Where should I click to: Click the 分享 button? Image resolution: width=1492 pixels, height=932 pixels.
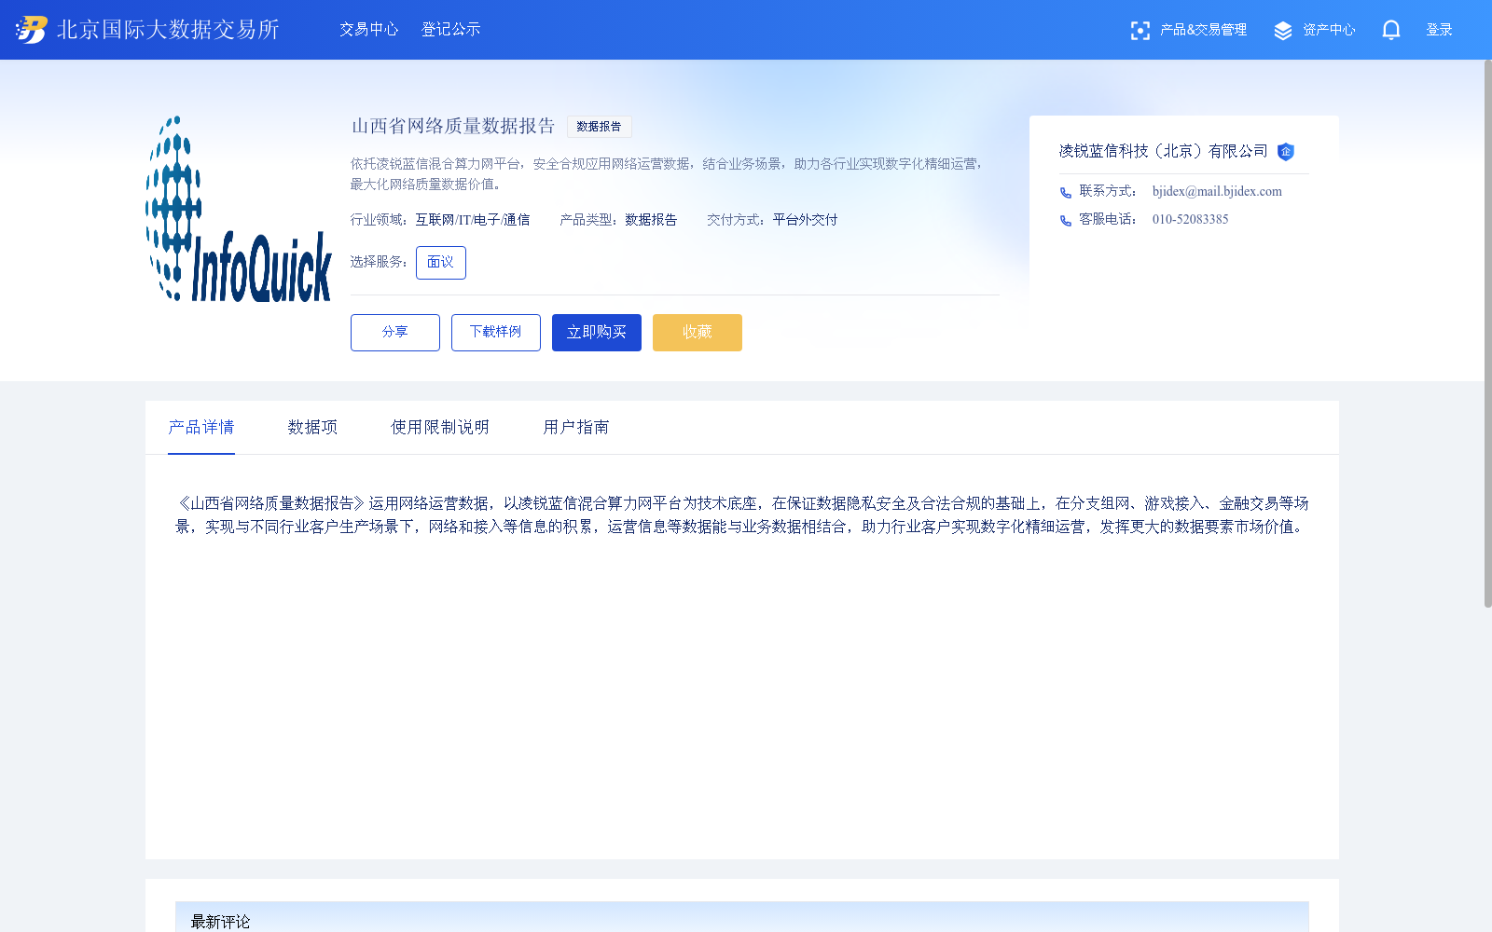tap(395, 333)
